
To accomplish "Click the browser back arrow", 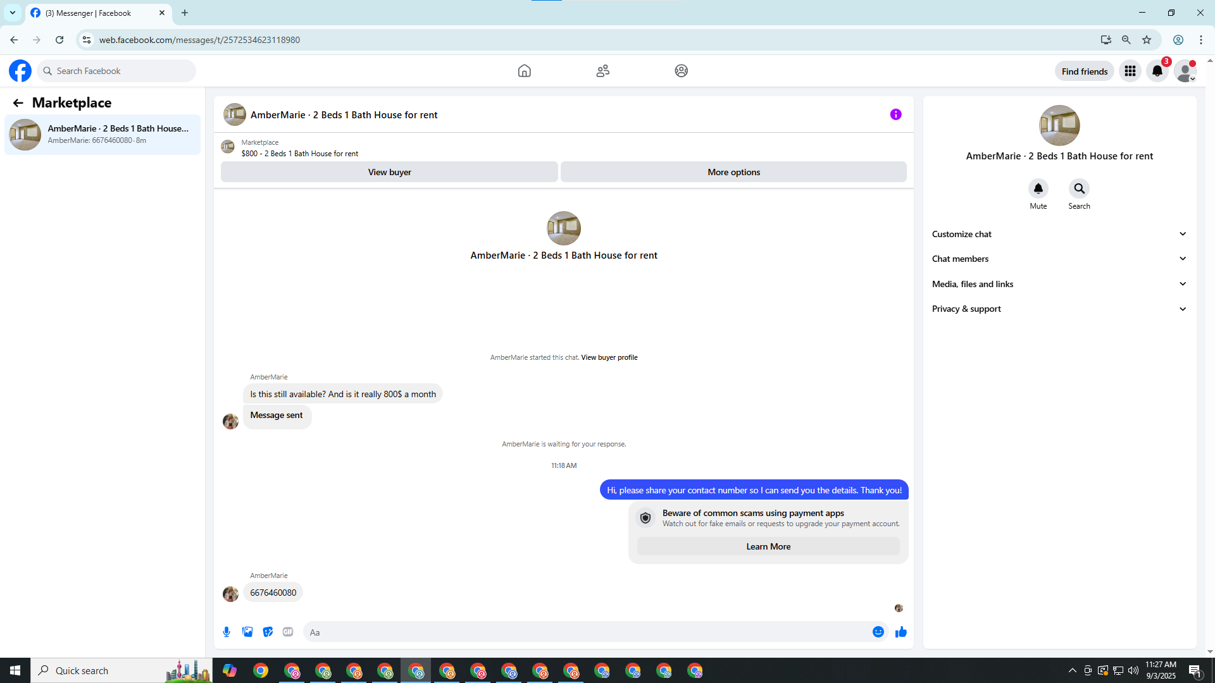I will [14, 40].
